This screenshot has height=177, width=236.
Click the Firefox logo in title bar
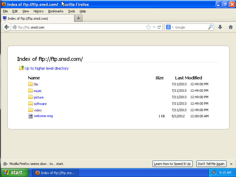pos(4,4)
